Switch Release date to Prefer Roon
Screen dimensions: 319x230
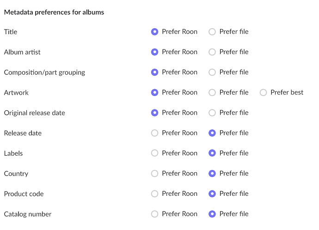pos(155,133)
